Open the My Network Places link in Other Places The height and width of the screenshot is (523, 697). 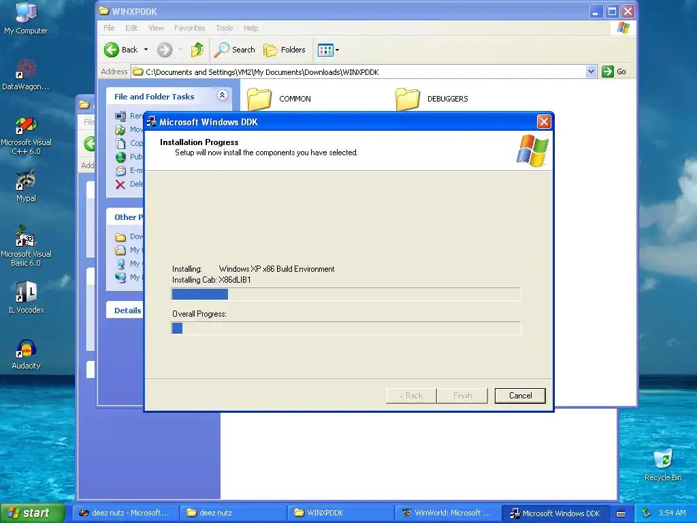click(x=128, y=278)
